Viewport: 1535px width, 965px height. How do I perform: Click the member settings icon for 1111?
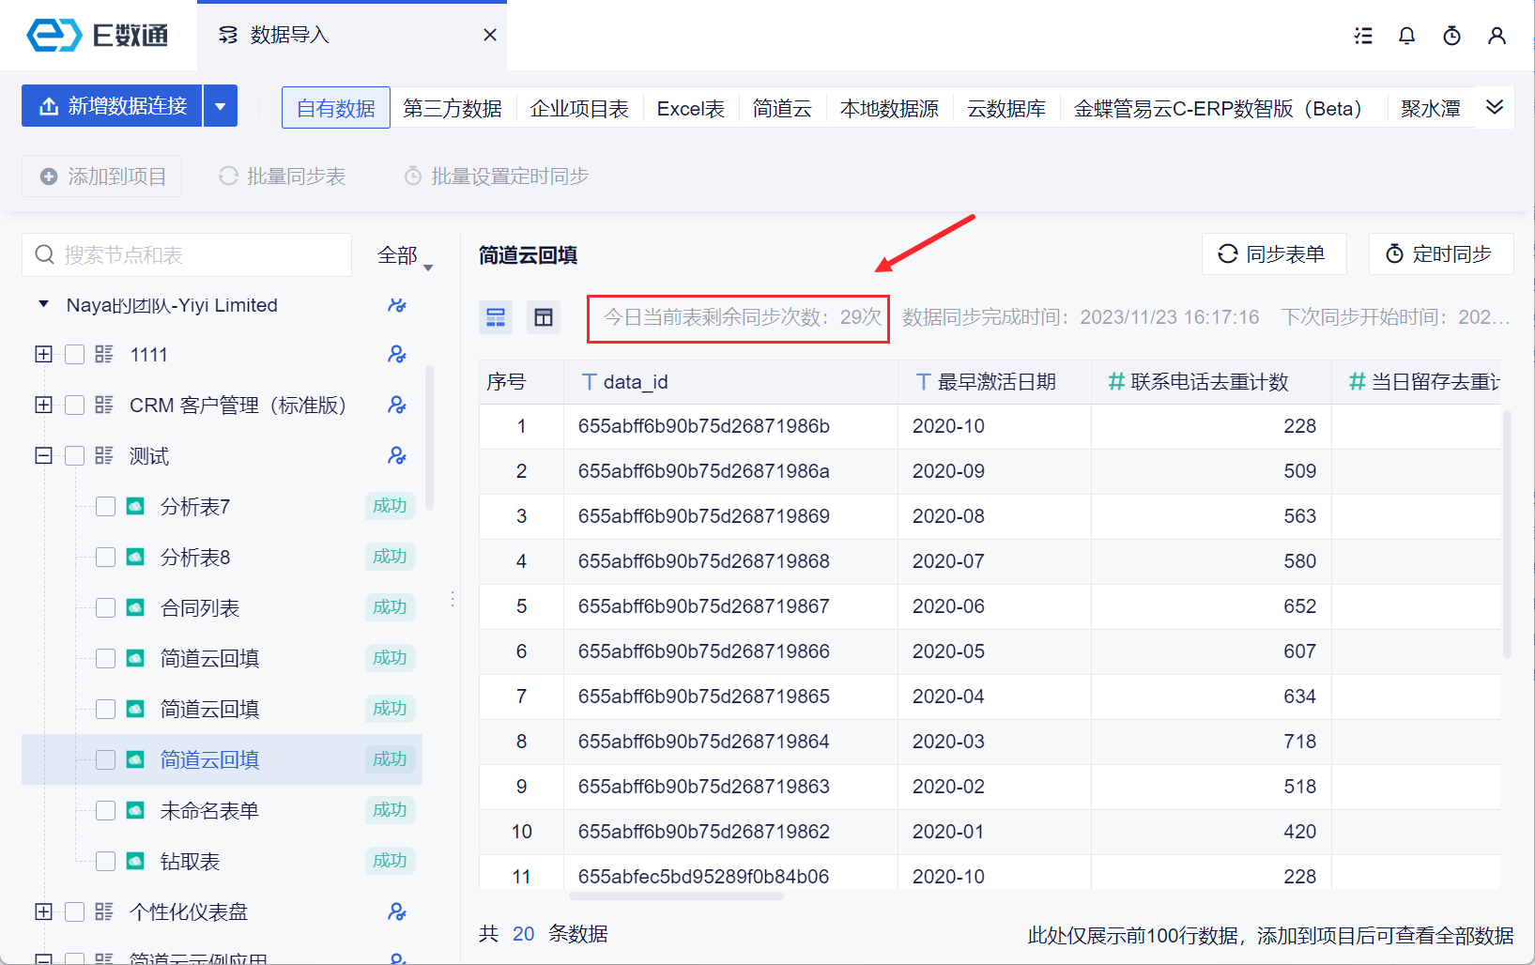coord(397,354)
